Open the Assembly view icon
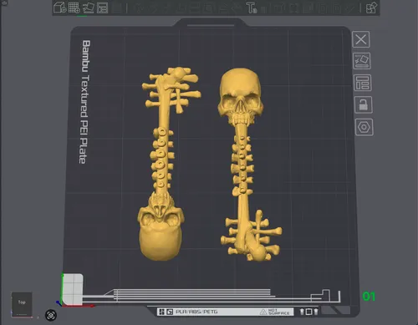The height and width of the screenshot is (325, 418). click(372, 8)
